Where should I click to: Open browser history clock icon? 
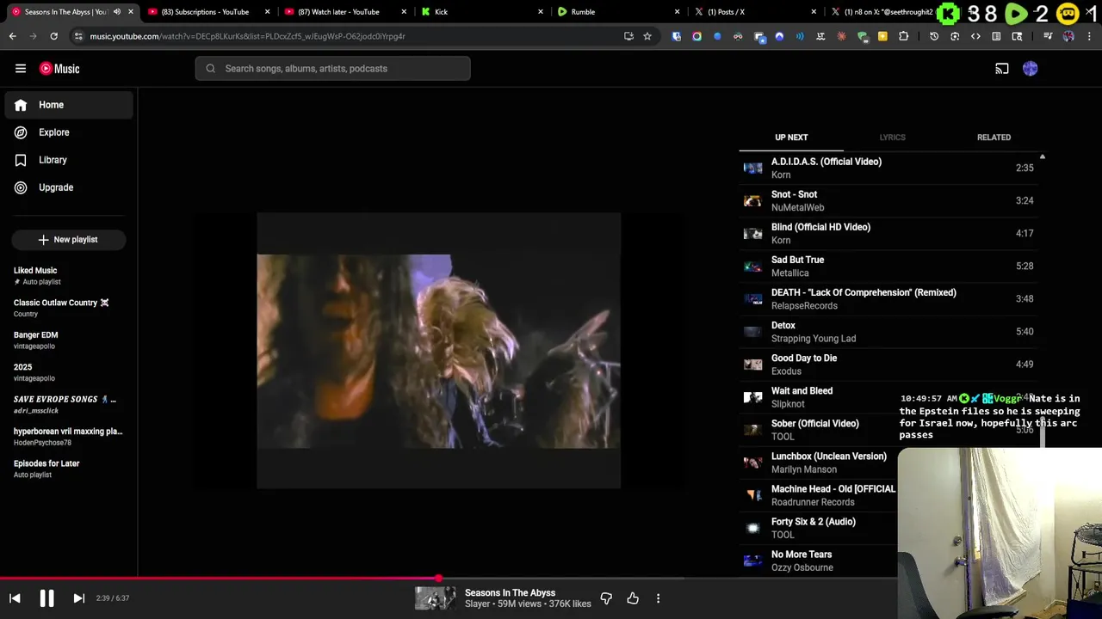point(934,36)
